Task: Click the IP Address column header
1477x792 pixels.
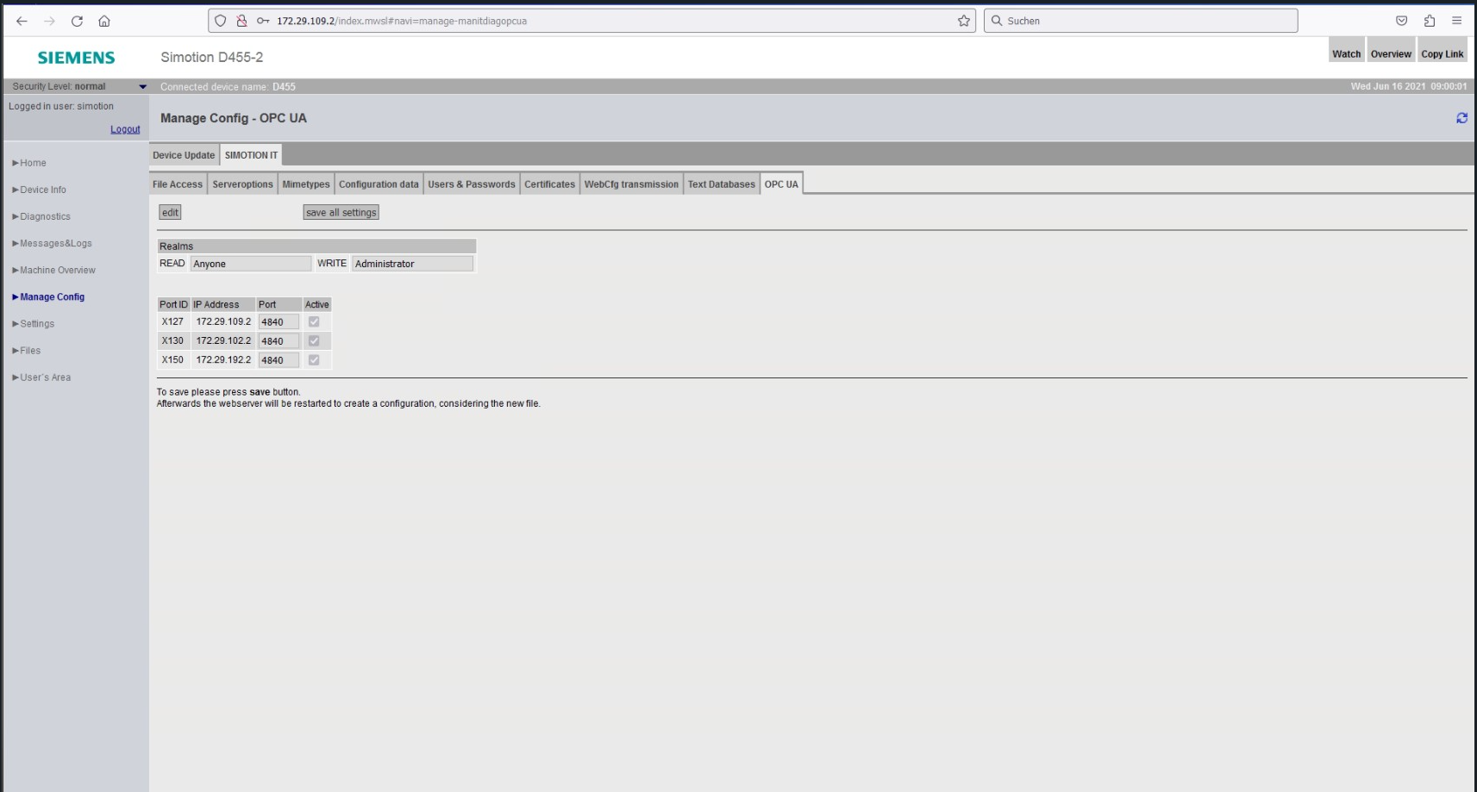Action: pyautogui.click(x=223, y=304)
